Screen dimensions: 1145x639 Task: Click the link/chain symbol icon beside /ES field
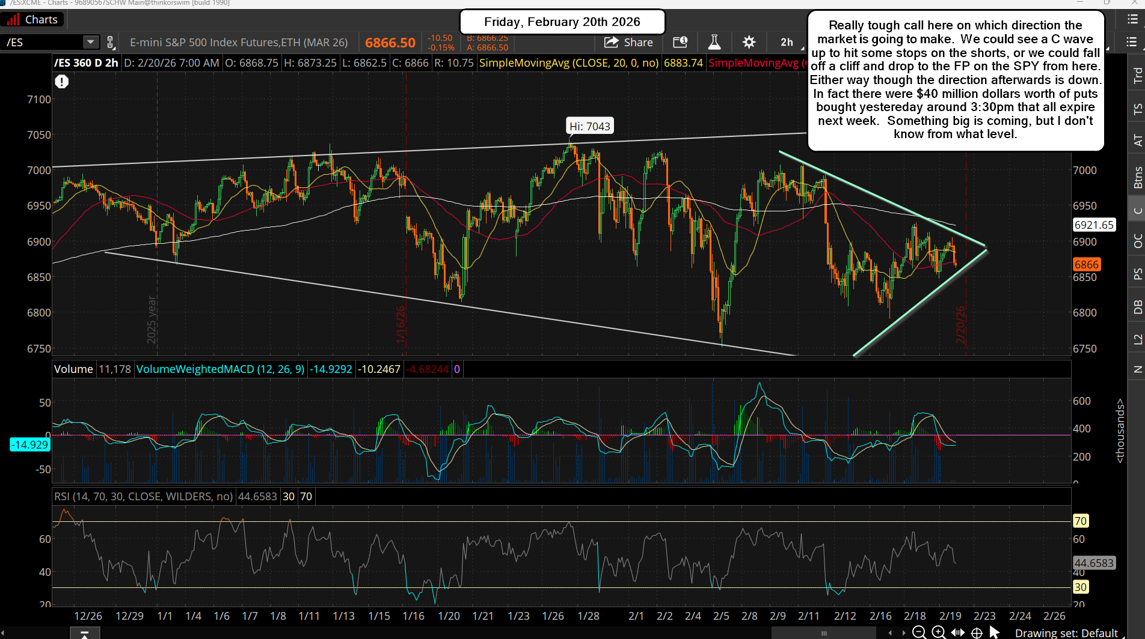coord(111,42)
